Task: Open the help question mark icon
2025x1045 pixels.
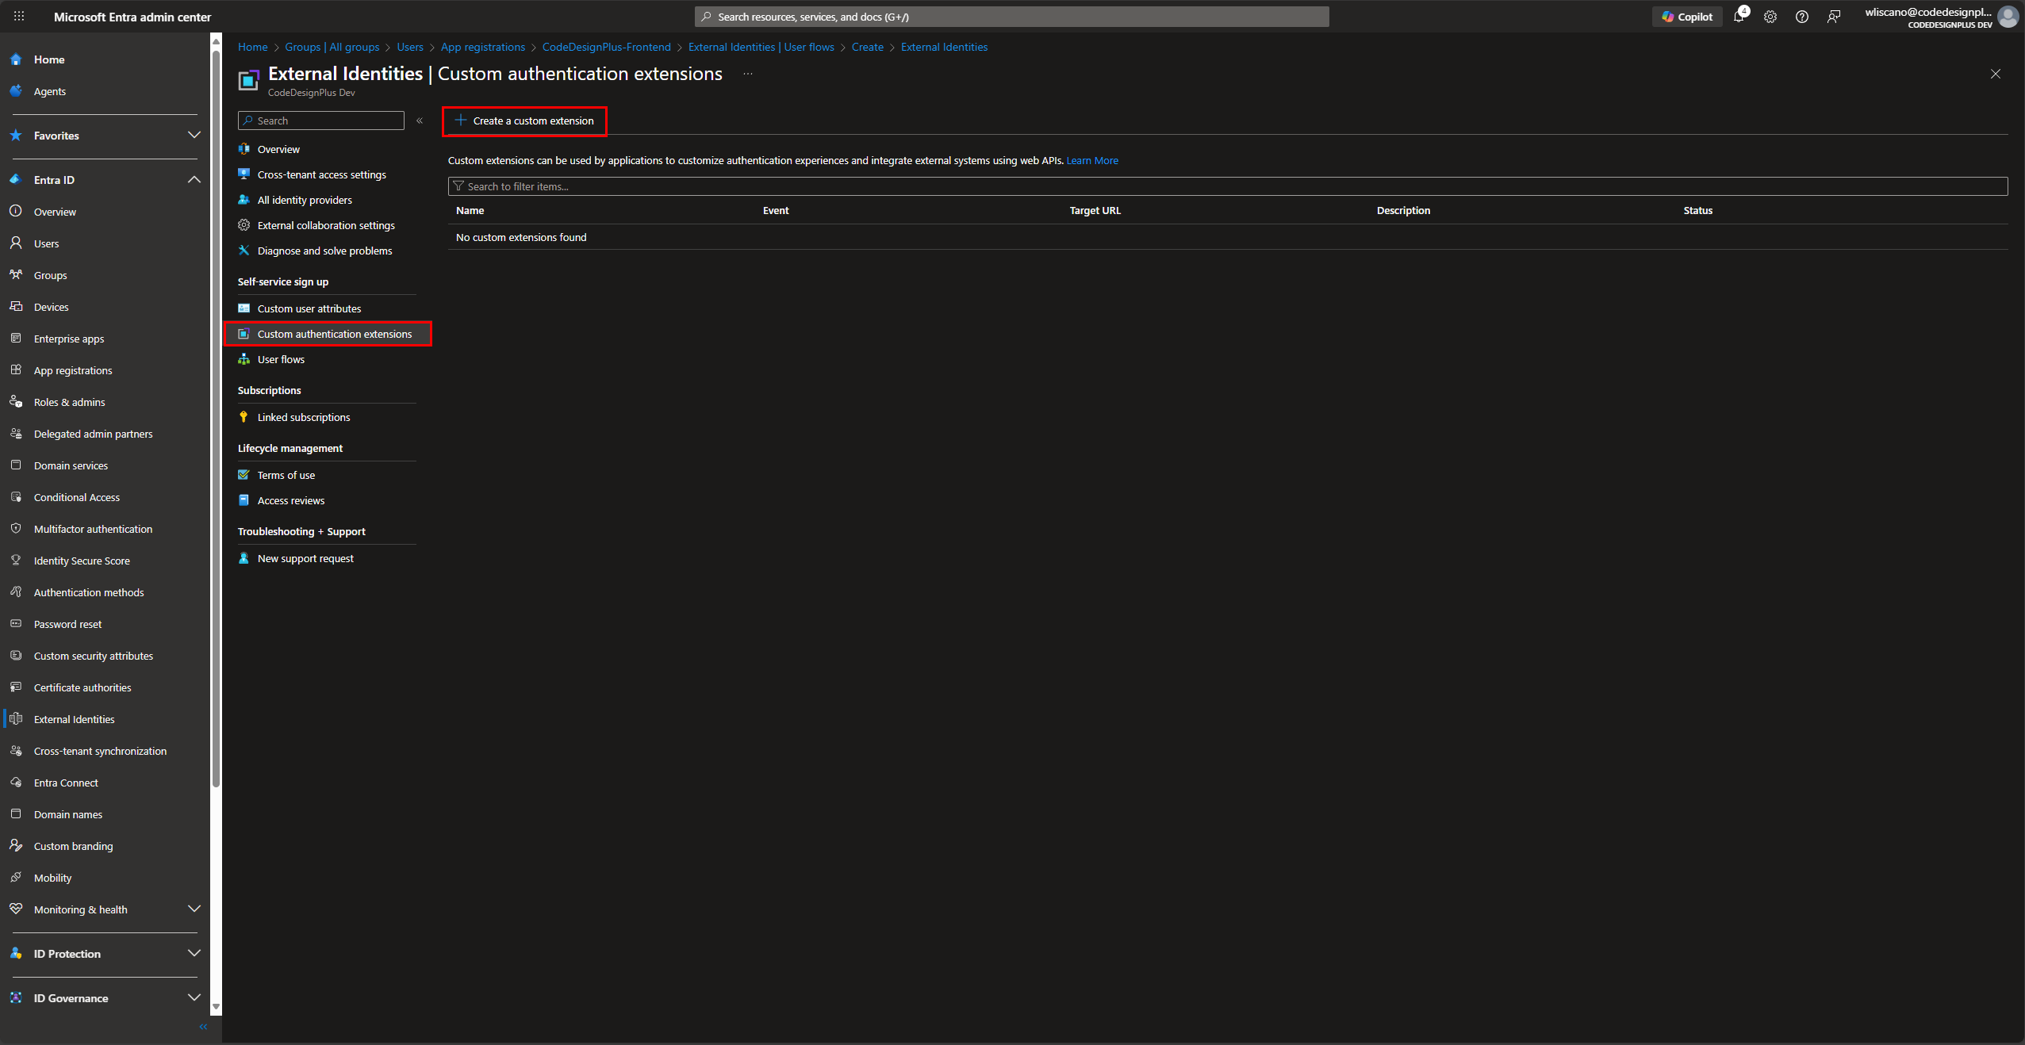Action: coord(1802,17)
